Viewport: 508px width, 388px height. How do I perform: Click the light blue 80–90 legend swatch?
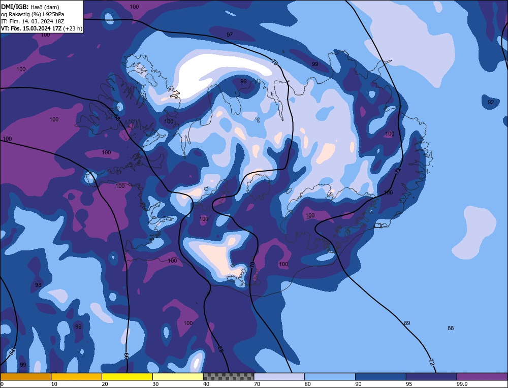click(x=330, y=377)
